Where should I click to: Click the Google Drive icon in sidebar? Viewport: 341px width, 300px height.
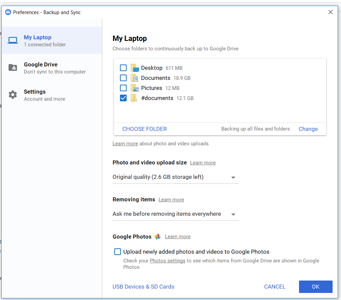click(x=12, y=67)
